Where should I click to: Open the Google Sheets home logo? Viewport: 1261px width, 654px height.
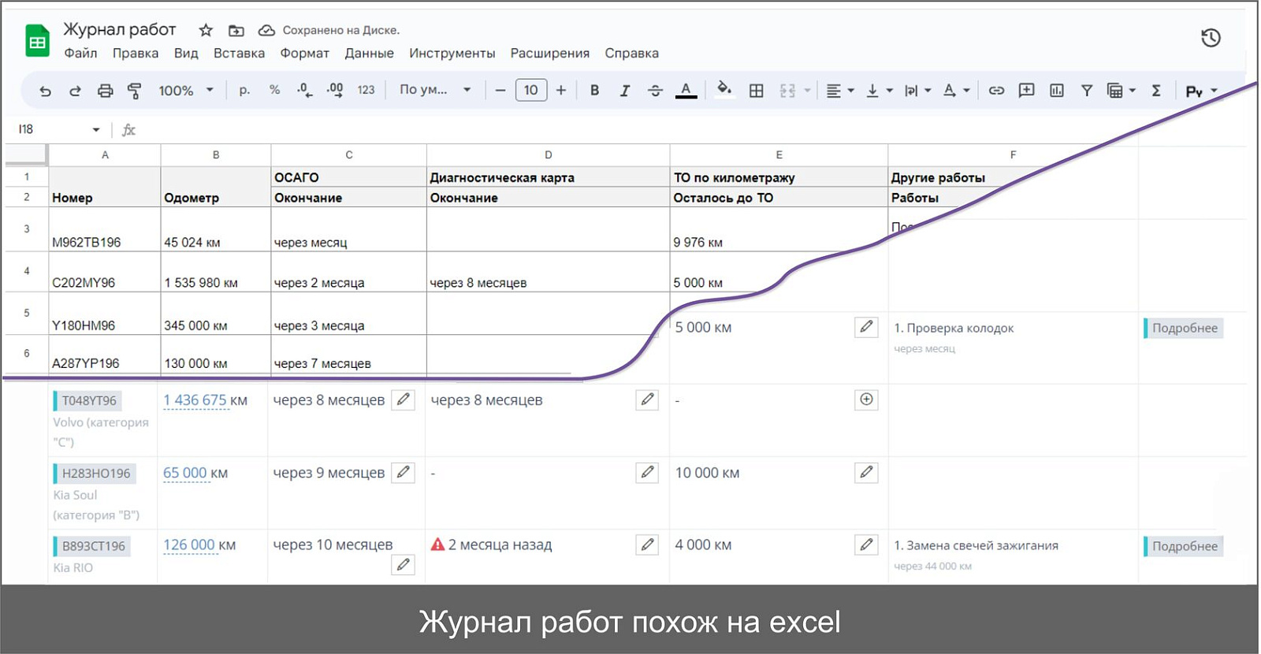pyautogui.click(x=37, y=41)
